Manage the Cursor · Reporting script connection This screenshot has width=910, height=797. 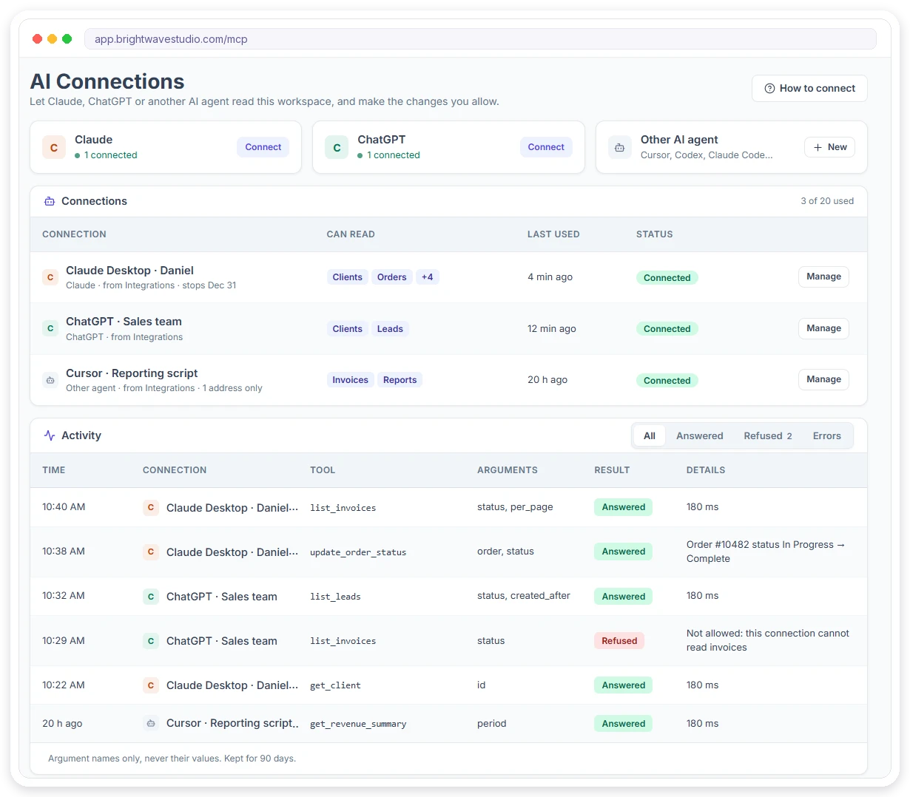[x=823, y=379]
